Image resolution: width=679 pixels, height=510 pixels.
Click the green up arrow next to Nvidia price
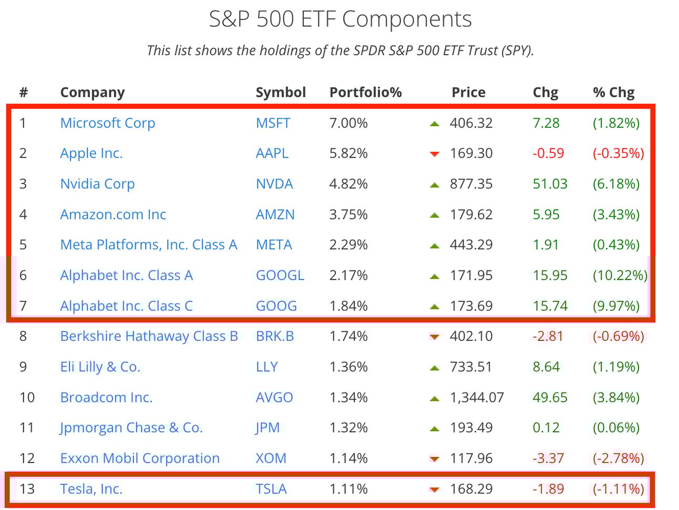[434, 185]
